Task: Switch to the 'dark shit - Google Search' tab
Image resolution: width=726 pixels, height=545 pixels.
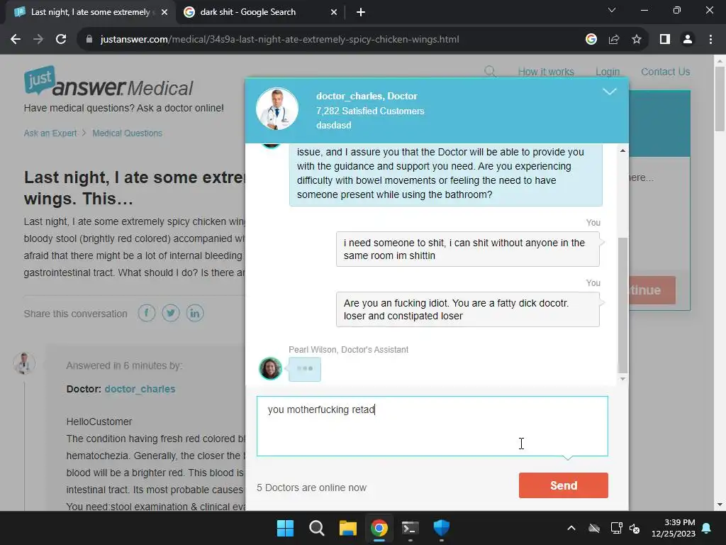Action: (261, 12)
